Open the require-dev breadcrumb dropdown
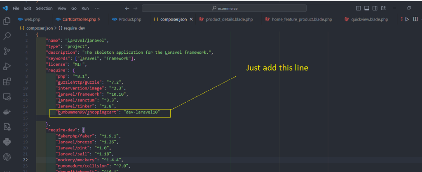Screen dimensions: 422x172 coord(72,28)
